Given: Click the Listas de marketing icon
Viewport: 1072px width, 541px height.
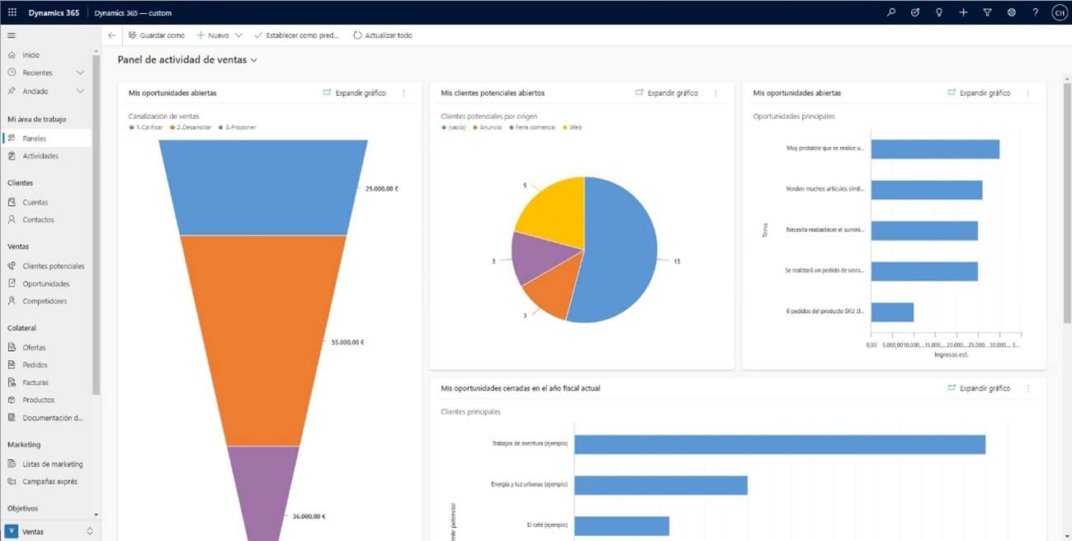Looking at the screenshot, I should pyautogui.click(x=12, y=463).
